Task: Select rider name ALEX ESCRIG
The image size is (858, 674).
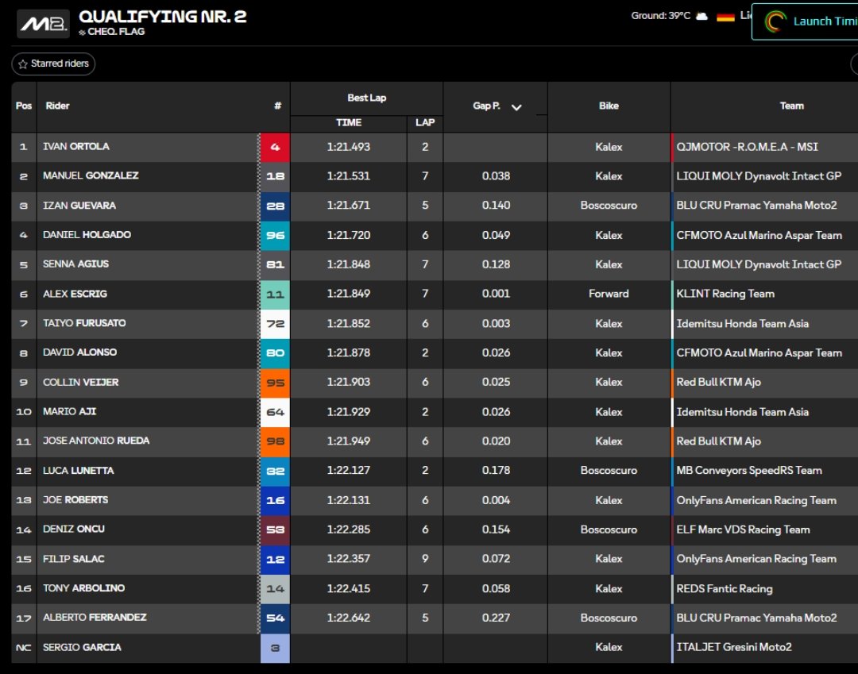Action: [75, 294]
